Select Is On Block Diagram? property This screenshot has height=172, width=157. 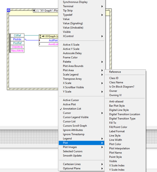click(x=125, y=87)
